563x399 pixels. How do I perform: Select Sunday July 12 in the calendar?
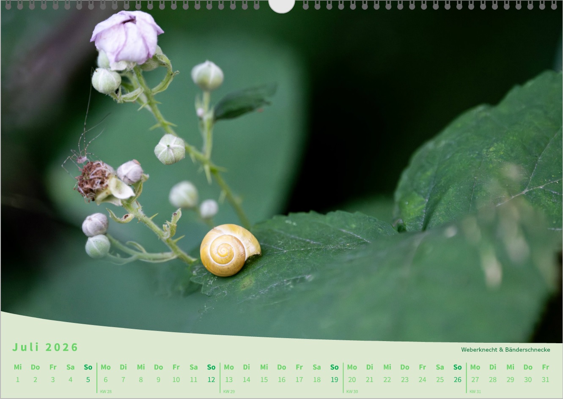pyautogui.click(x=211, y=380)
